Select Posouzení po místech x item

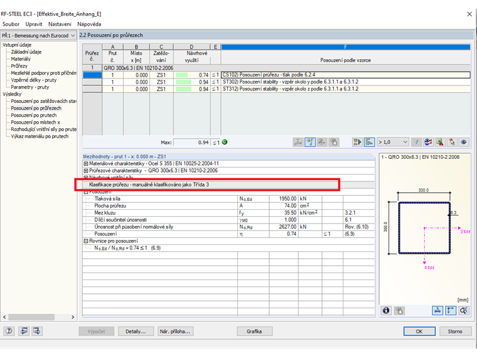tap(36, 122)
